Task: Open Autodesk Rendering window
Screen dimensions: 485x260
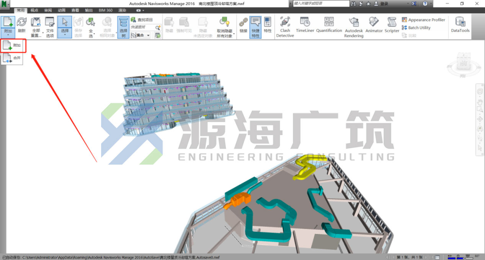Action: coord(353,27)
